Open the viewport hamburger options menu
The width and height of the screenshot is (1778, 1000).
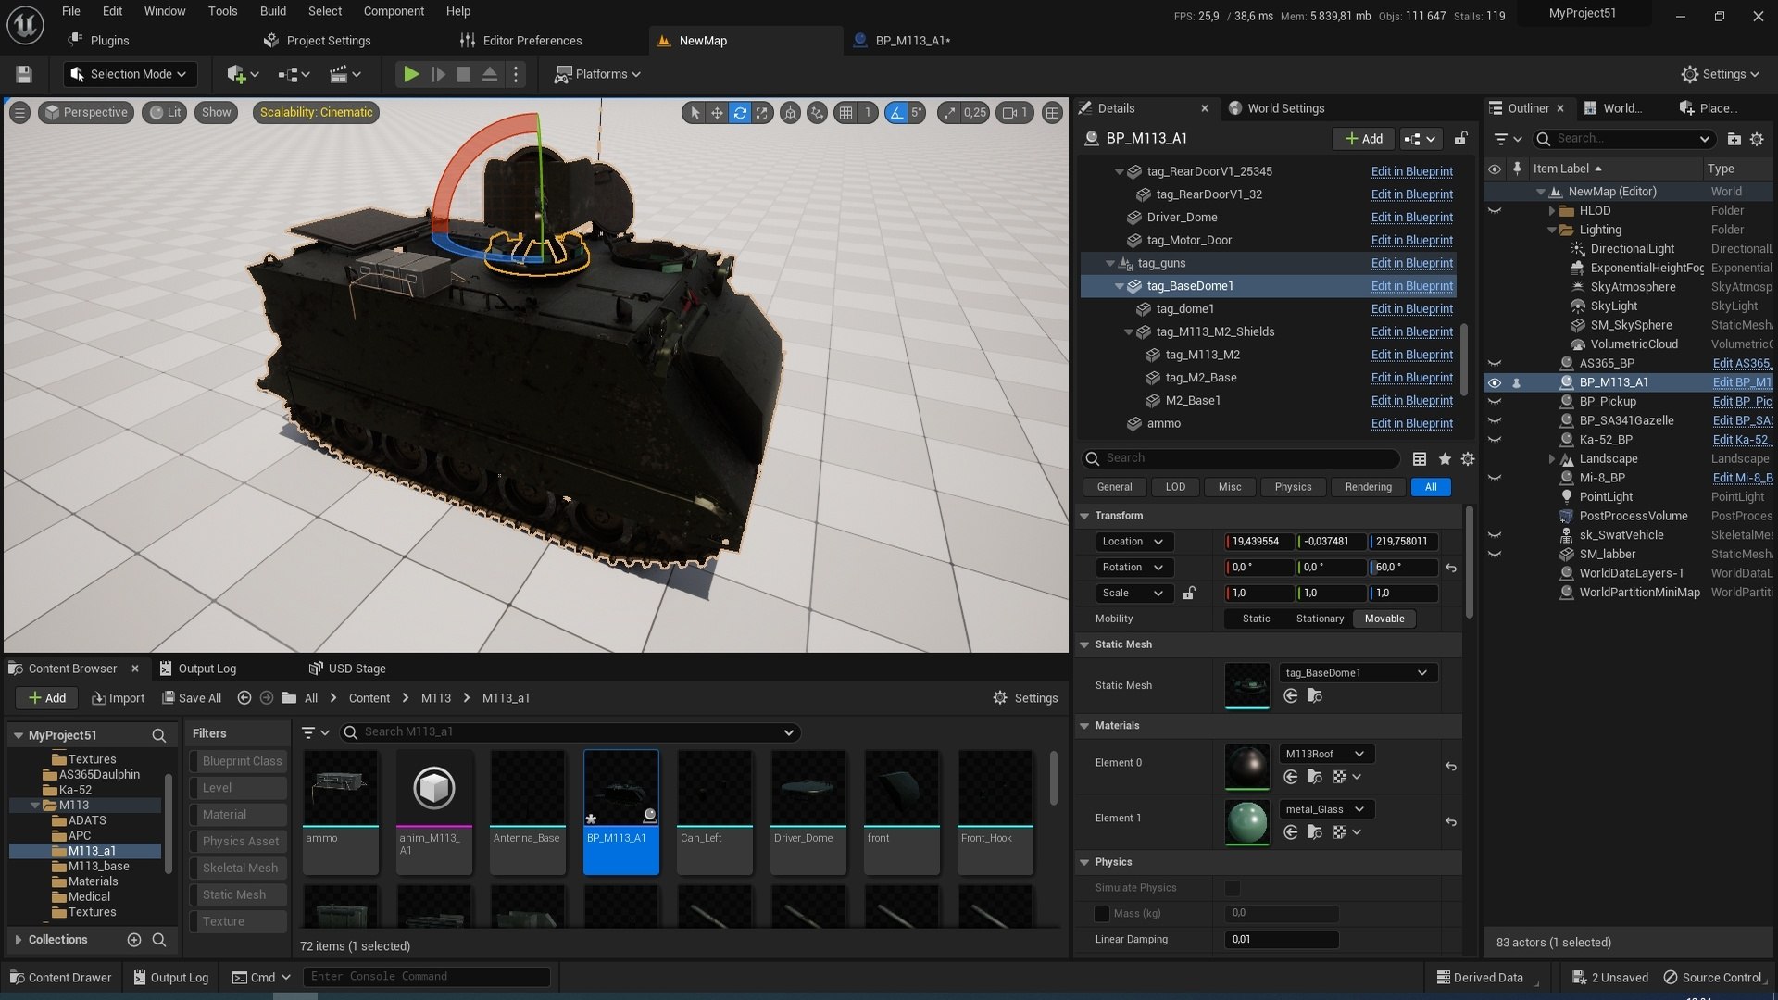pos(19,113)
